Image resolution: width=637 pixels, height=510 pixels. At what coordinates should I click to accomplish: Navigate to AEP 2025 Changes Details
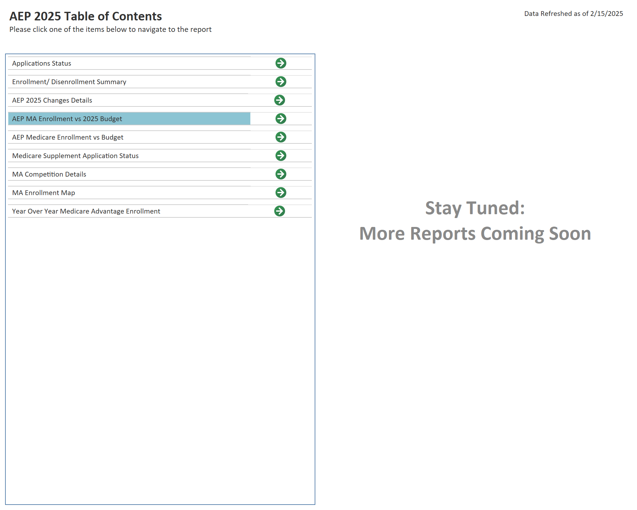(x=52, y=100)
